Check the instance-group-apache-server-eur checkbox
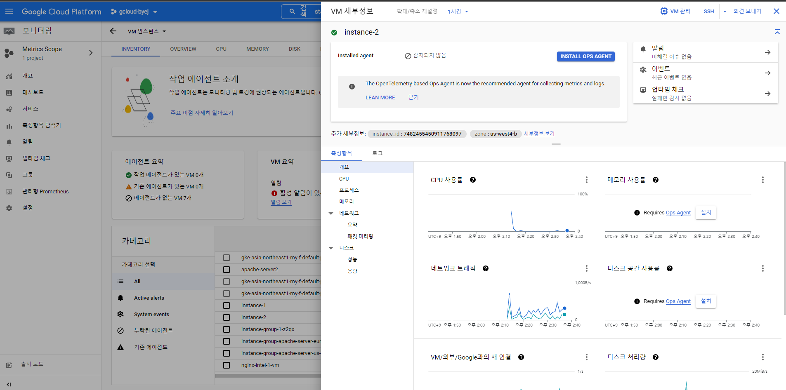Image resolution: width=786 pixels, height=390 pixels. [227, 341]
